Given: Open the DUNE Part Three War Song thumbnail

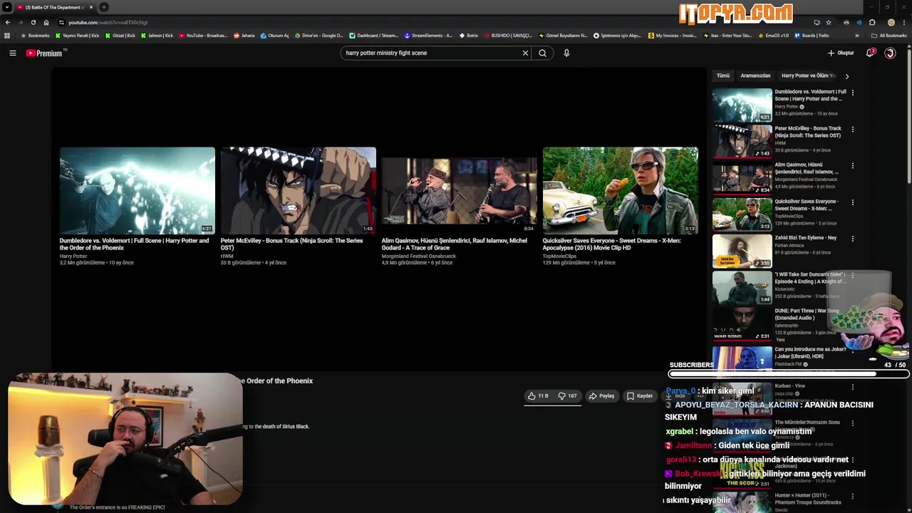Looking at the screenshot, I should [x=742, y=323].
